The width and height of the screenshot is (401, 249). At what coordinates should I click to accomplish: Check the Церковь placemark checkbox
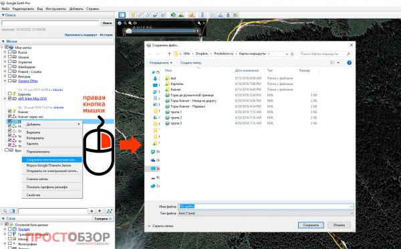10,94
